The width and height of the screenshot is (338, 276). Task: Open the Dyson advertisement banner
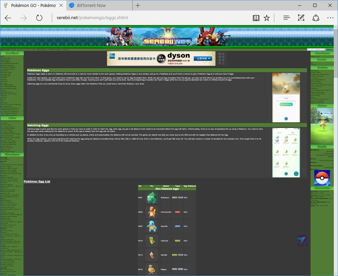(161, 58)
